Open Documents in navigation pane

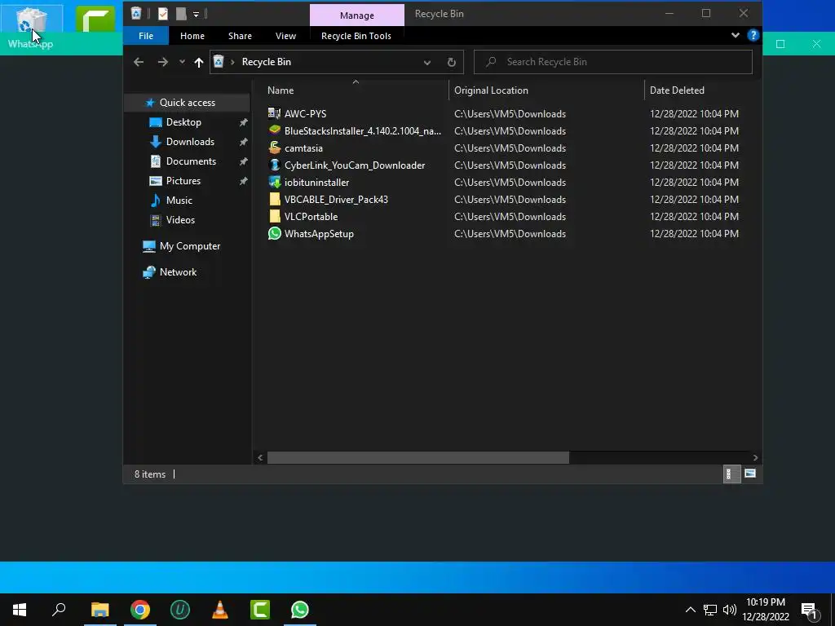coord(191,161)
